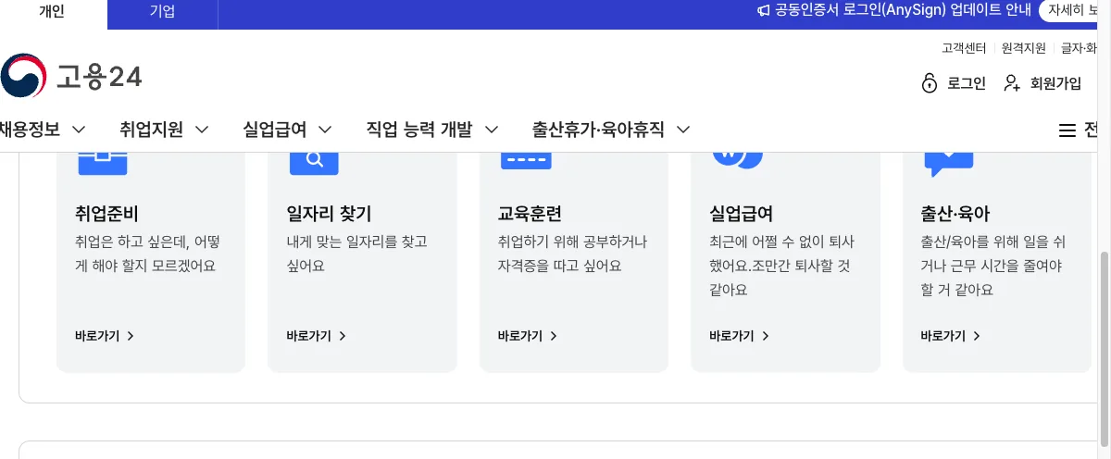
Task: Click text '취업하기 위해 공부하거나 자격증을 따고 싶어요'
Action: 573,254
